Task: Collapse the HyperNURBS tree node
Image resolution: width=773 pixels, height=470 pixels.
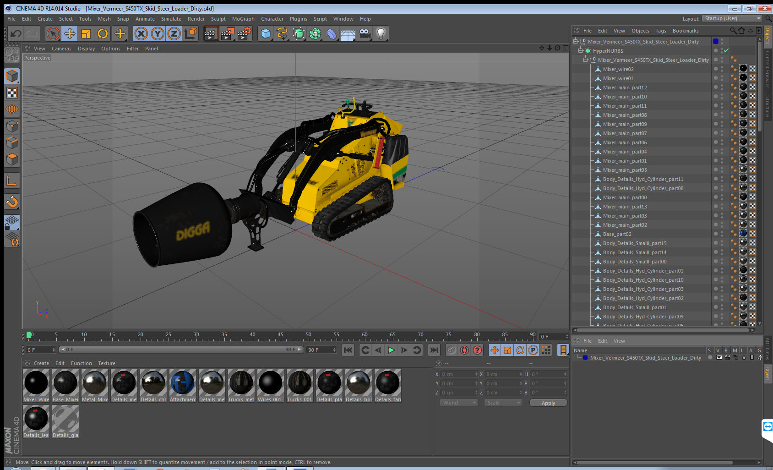Action: [581, 51]
